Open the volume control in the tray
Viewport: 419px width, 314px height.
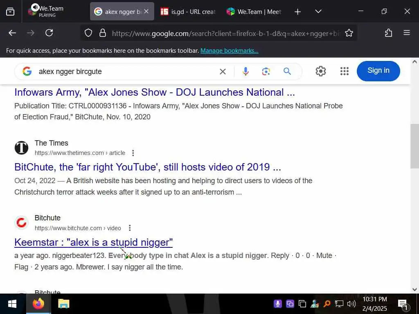point(351,304)
